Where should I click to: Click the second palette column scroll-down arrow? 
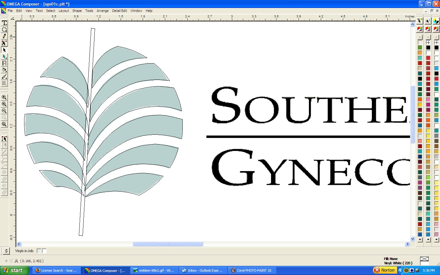tap(428, 240)
